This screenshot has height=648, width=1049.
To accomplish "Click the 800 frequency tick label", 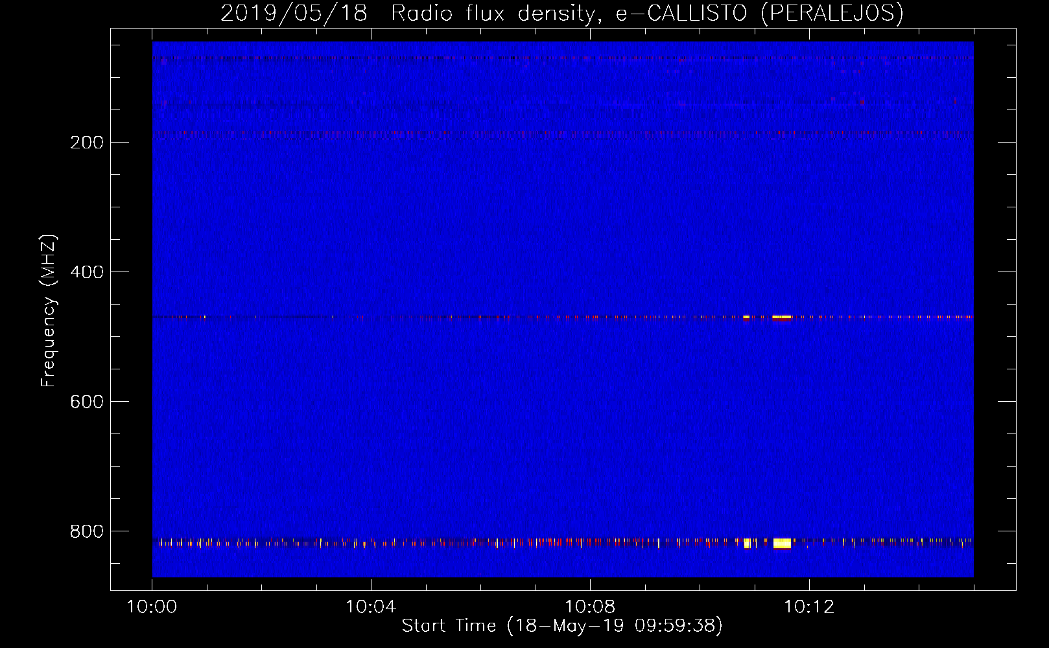I will coord(87,531).
